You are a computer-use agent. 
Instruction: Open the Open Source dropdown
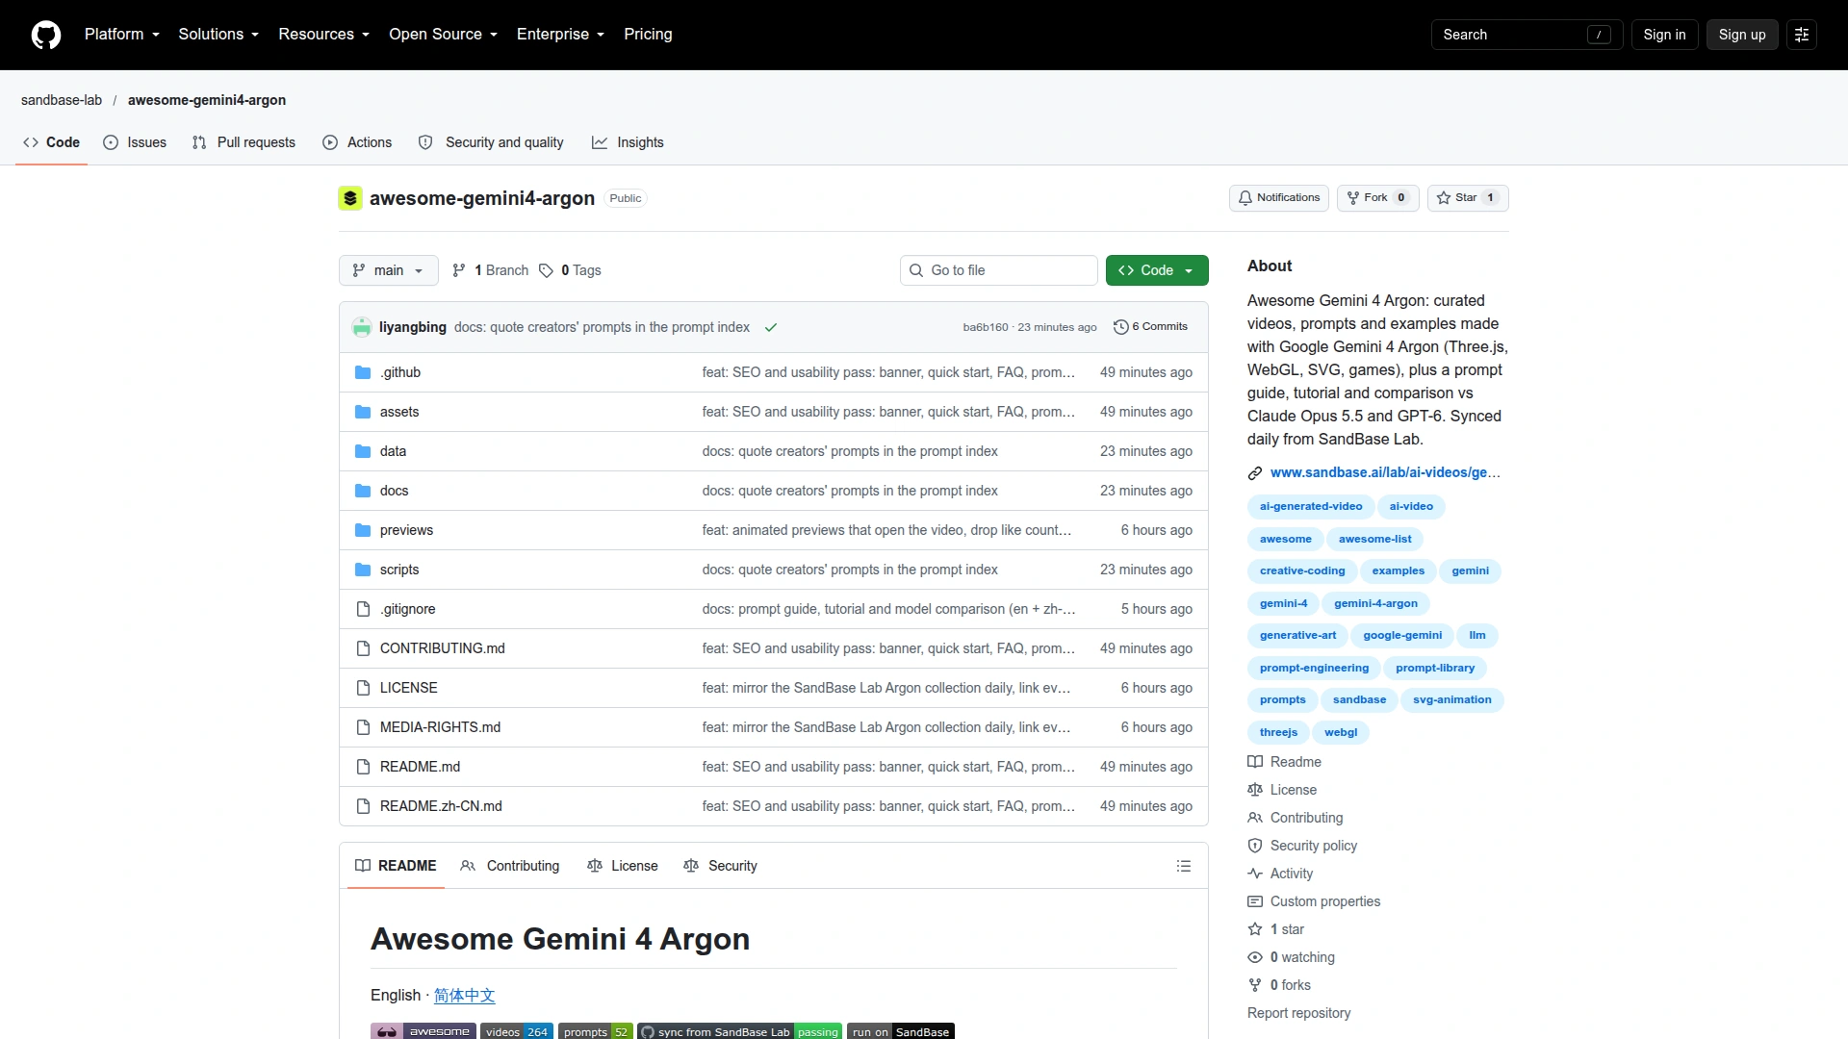point(444,35)
